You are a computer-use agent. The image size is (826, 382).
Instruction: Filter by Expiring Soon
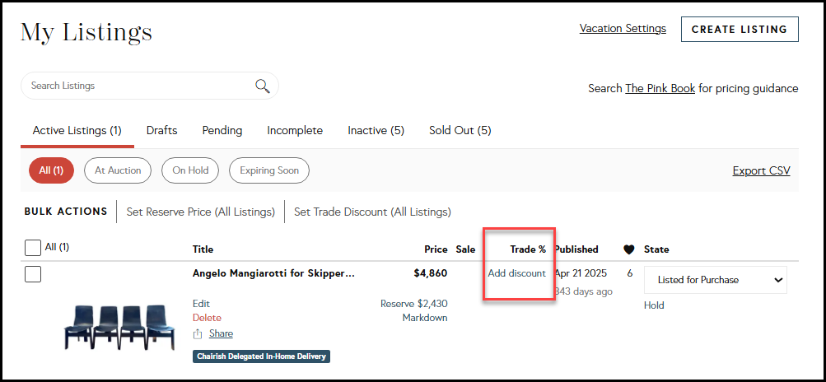point(269,170)
